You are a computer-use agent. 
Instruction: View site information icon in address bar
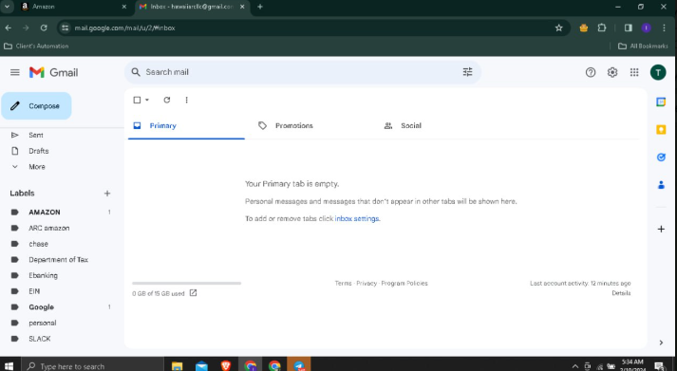pos(66,28)
